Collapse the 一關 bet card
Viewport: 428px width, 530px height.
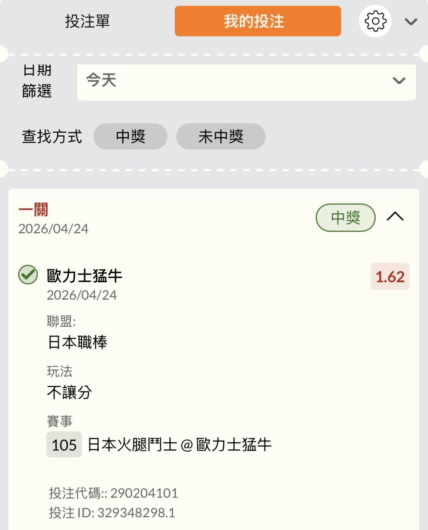tap(395, 217)
